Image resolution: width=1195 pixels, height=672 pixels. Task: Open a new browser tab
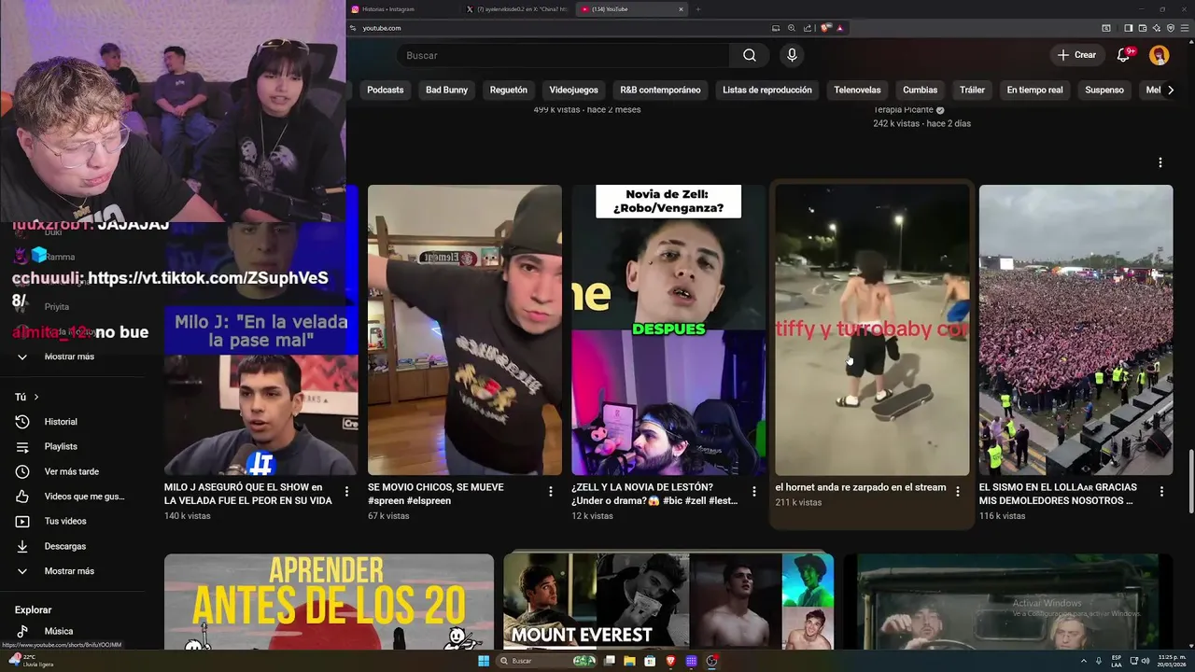pyautogui.click(x=697, y=9)
